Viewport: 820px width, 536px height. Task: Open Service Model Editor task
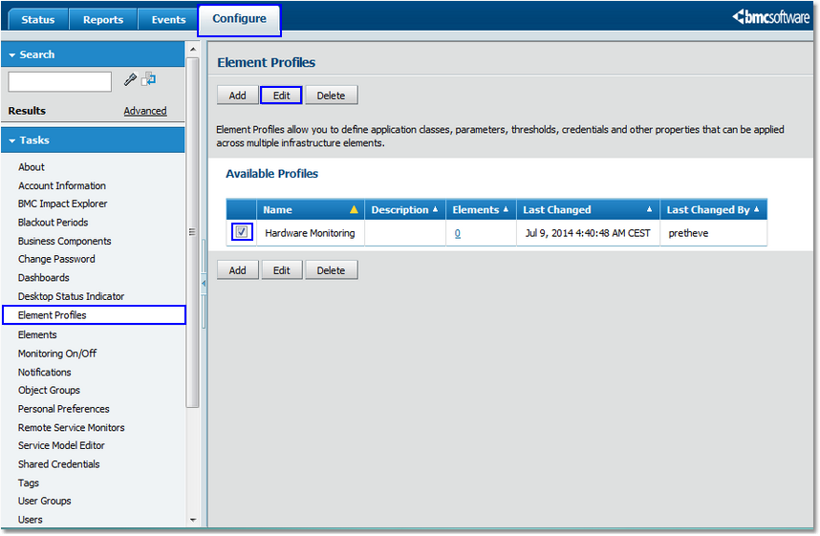pos(61,445)
